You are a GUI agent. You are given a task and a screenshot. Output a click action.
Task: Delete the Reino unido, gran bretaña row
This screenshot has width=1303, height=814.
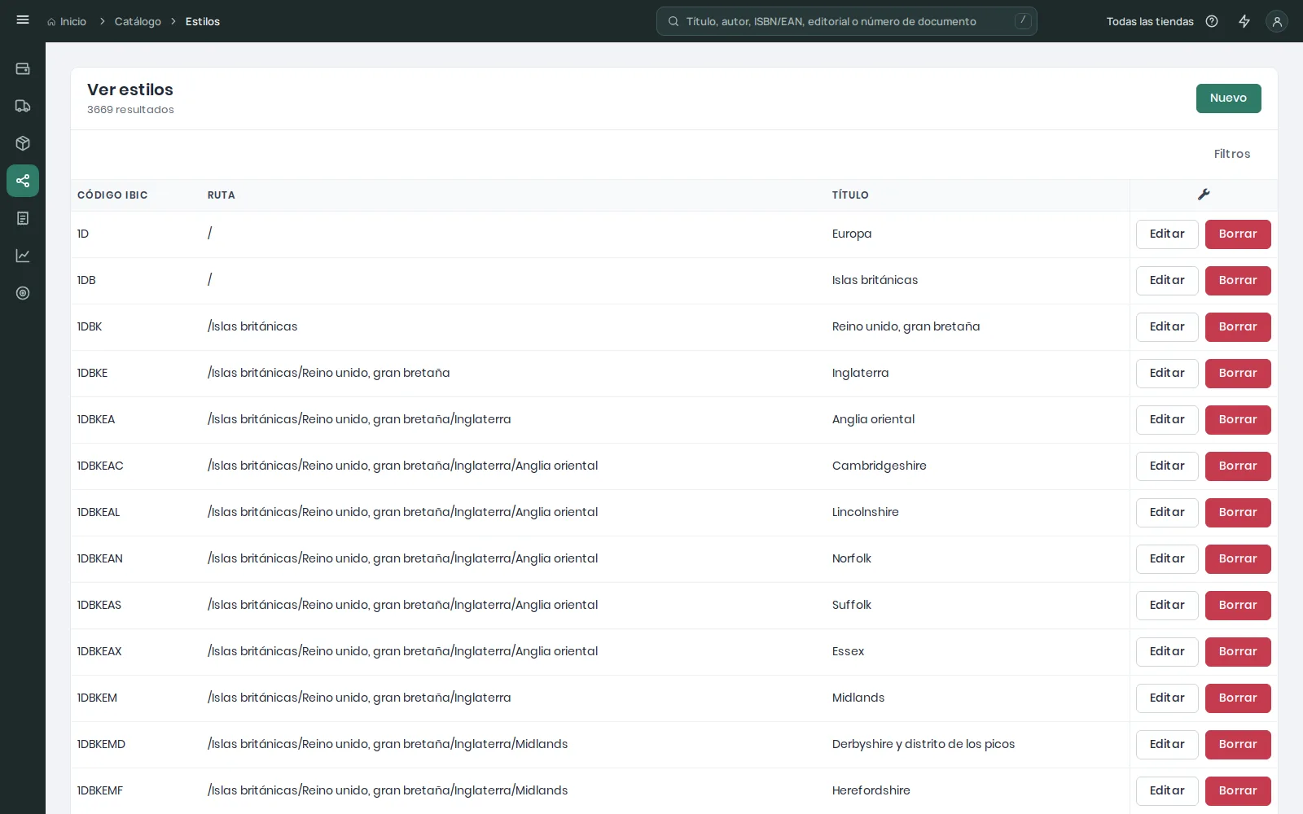click(1238, 327)
